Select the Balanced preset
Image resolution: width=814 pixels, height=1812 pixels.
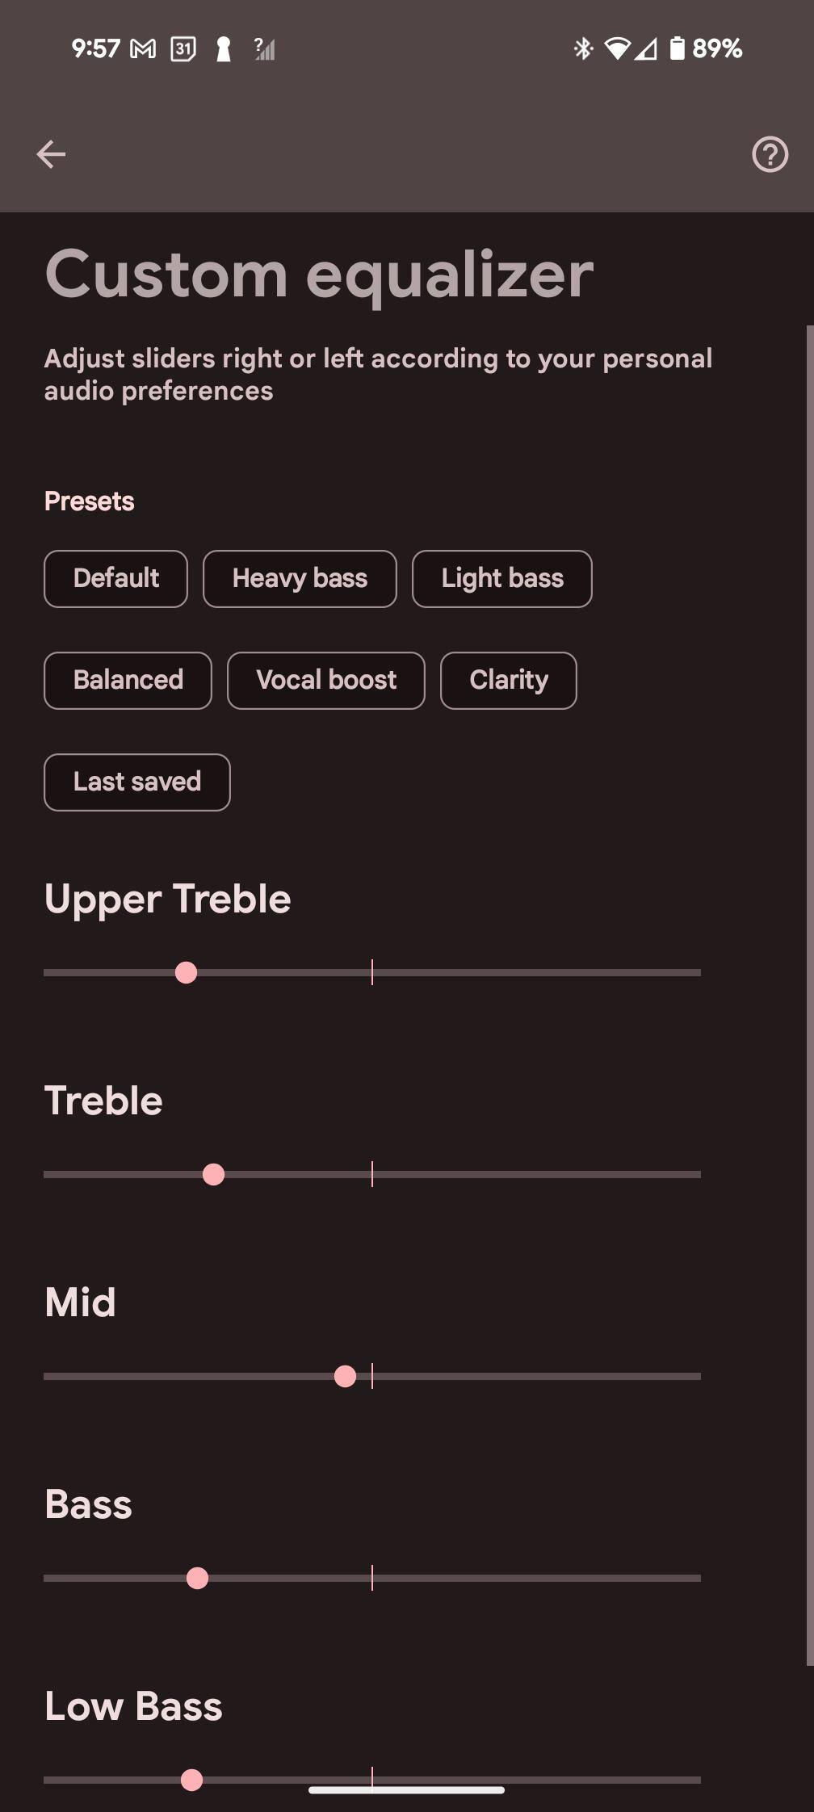[x=128, y=680]
